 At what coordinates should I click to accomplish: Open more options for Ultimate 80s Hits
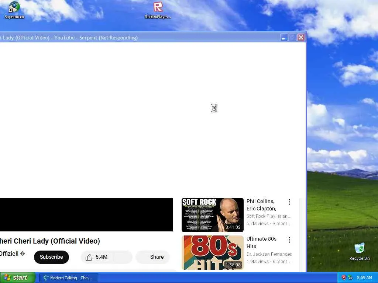click(289, 240)
